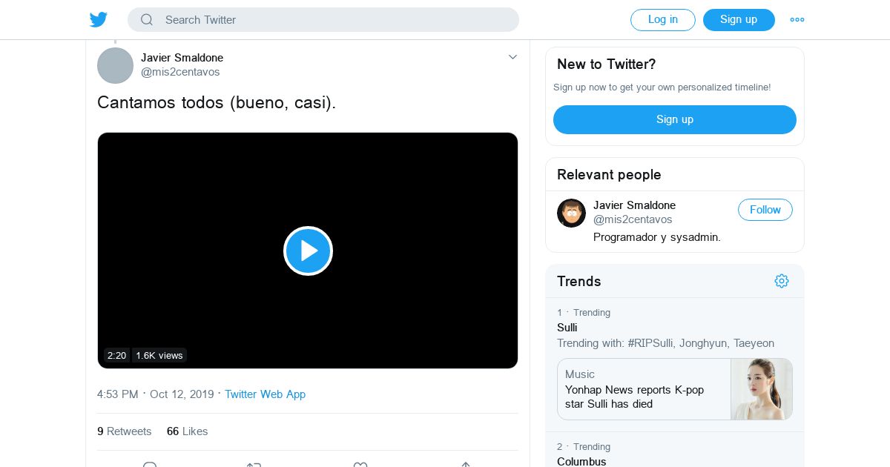
Task: Click the Sulli news photo thumbnail
Action: [761, 389]
